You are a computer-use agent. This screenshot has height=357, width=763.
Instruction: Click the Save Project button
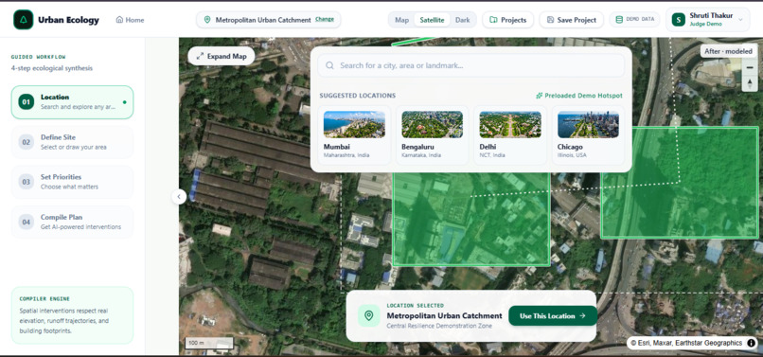point(571,20)
